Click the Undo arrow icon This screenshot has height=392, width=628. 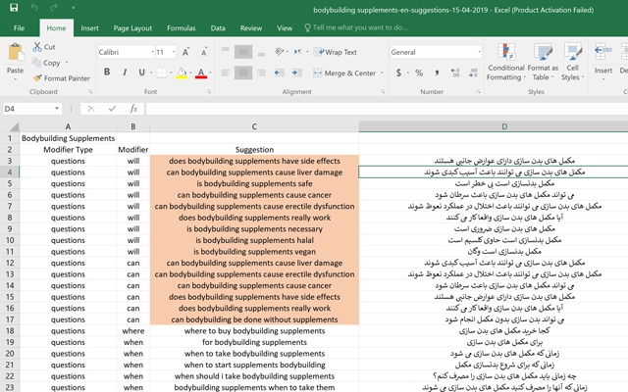point(34,7)
